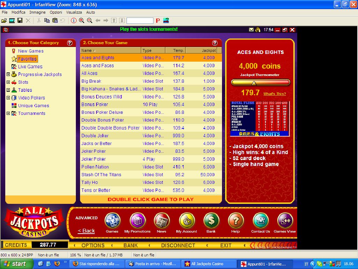The image size is (358, 269).
Task: Click the IrfanView Cut scissors icon
Action: point(39,21)
